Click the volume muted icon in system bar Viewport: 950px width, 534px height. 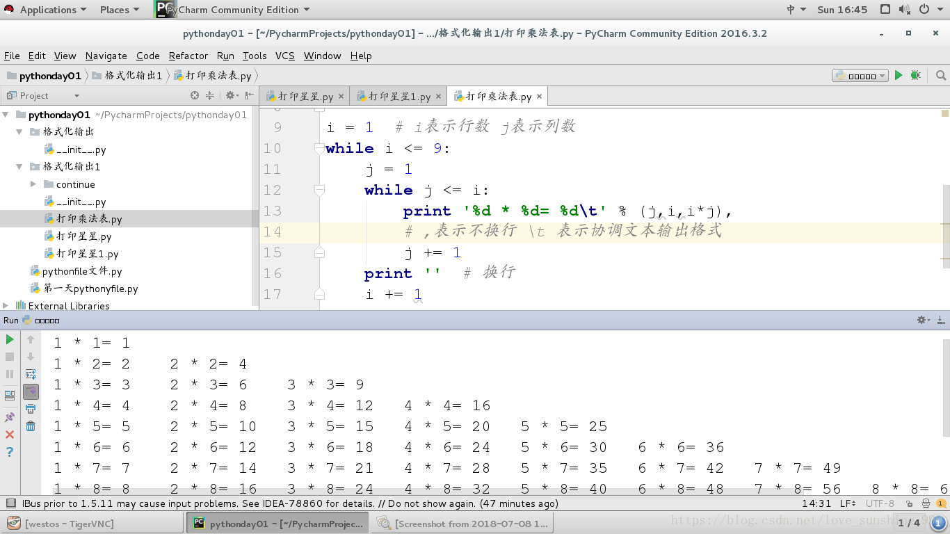click(x=905, y=10)
